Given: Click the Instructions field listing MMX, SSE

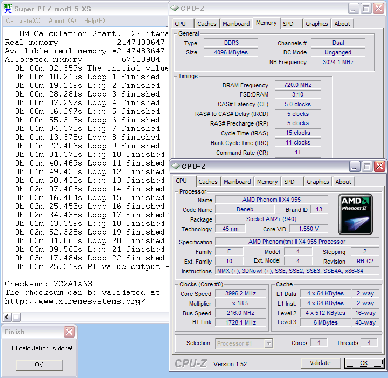Looking at the screenshot, I should (297, 271).
